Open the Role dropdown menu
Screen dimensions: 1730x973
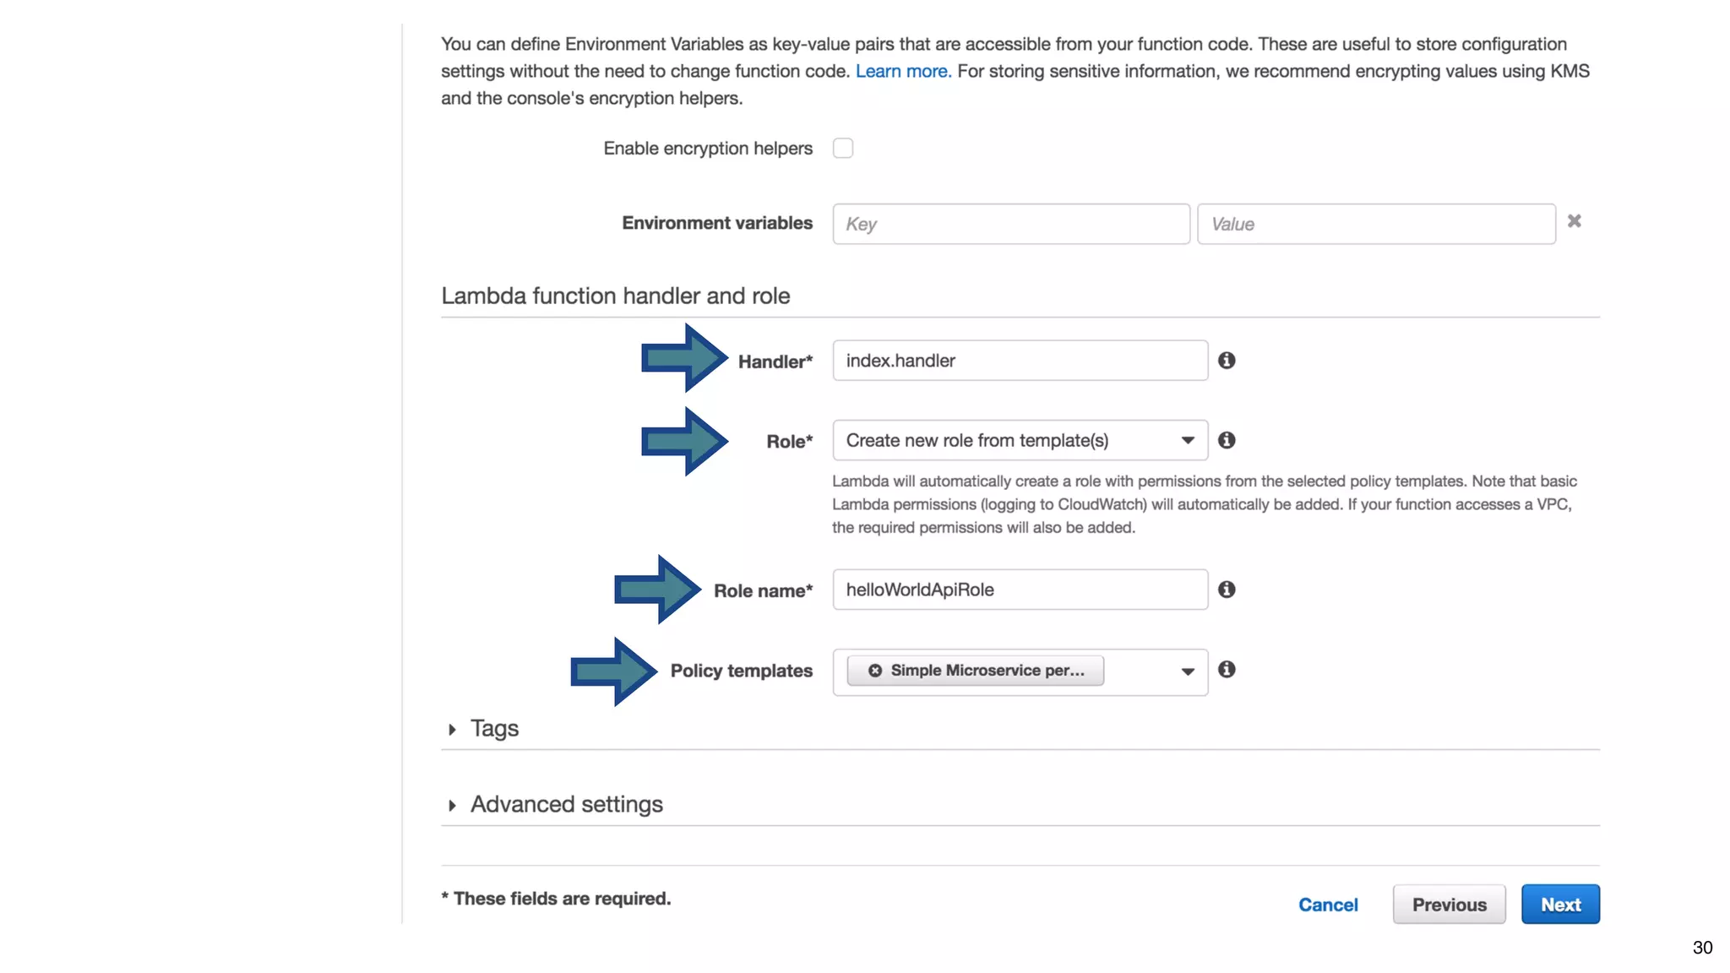(1020, 440)
